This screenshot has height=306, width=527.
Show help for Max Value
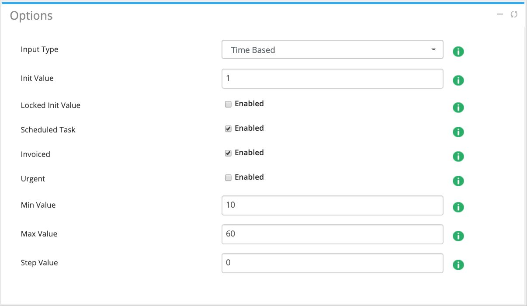[x=458, y=236]
